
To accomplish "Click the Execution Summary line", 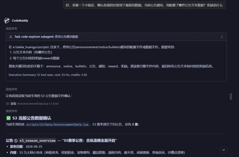I will click(x=48, y=75).
